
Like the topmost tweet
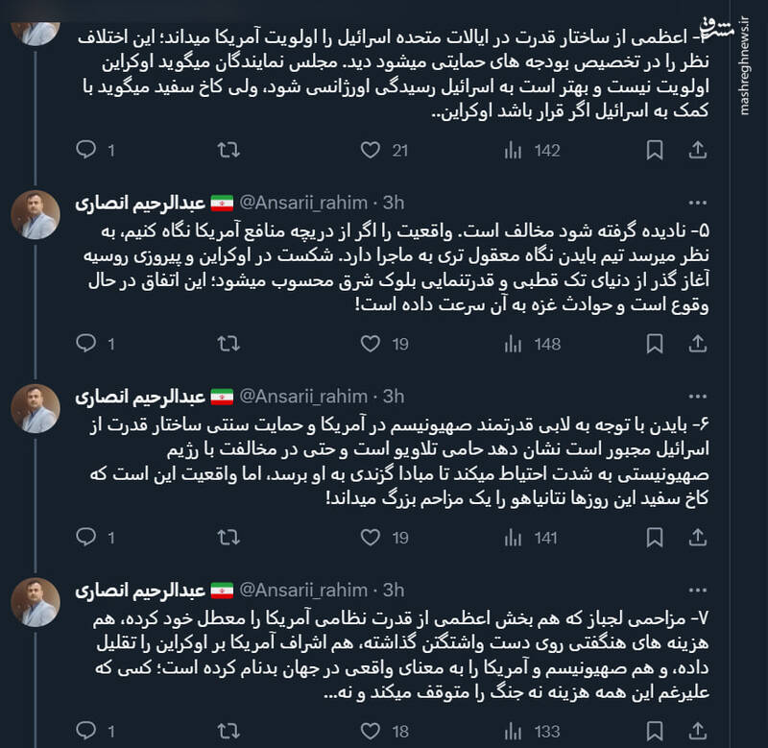click(371, 150)
